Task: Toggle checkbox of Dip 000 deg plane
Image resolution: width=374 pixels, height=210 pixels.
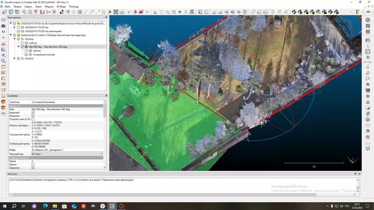Action: (x=22, y=47)
